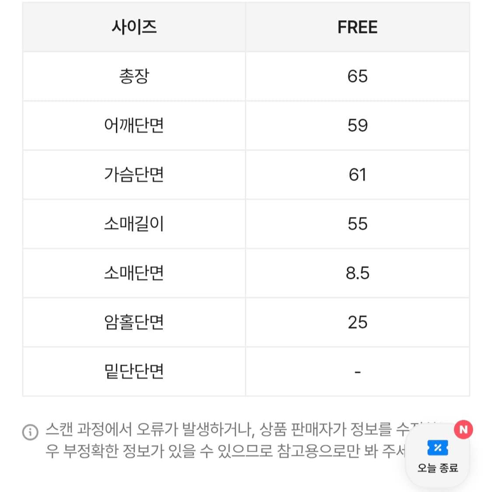This screenshot has height=492, width=492.
Task: Click the 암홀단면 value 25
Action: point(357,322)
